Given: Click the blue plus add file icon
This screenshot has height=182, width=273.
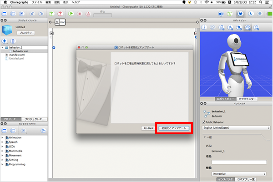Looking at the screenshot, I should point(5,40).
